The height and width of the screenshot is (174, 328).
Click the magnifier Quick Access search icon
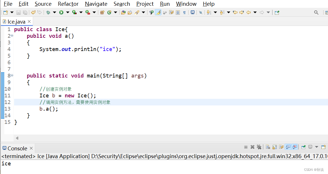pos(316,13)
